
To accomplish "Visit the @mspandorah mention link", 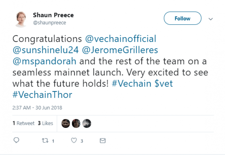I will point(44,61).
